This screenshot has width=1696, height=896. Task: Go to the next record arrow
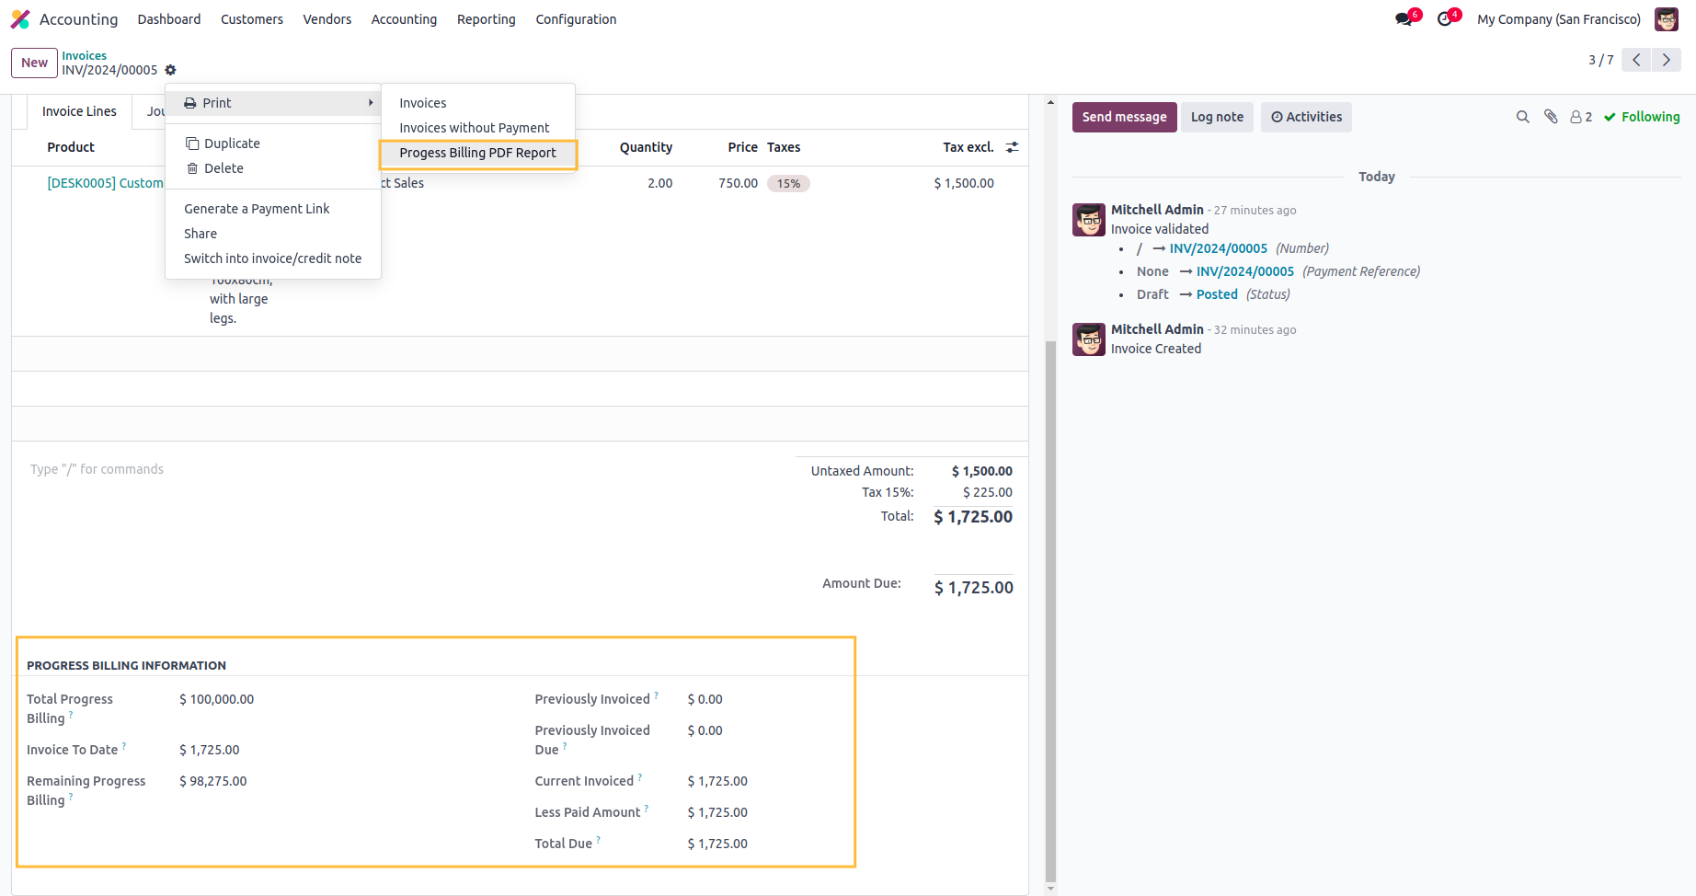[1666, 60]
